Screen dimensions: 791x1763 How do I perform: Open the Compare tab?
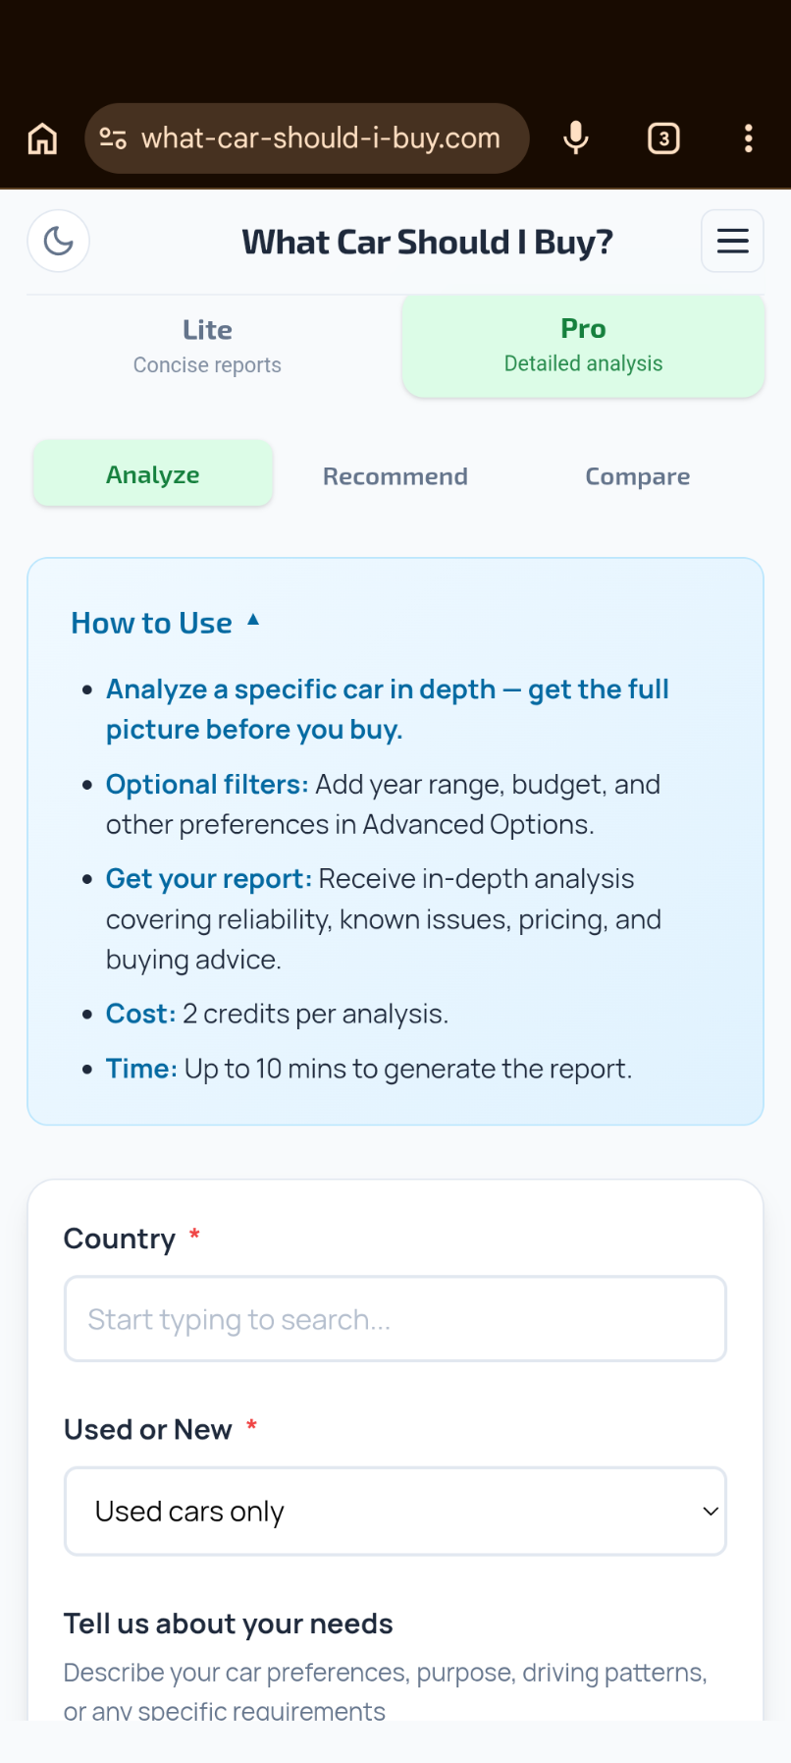pyautogui.click(x=637, y=476)
